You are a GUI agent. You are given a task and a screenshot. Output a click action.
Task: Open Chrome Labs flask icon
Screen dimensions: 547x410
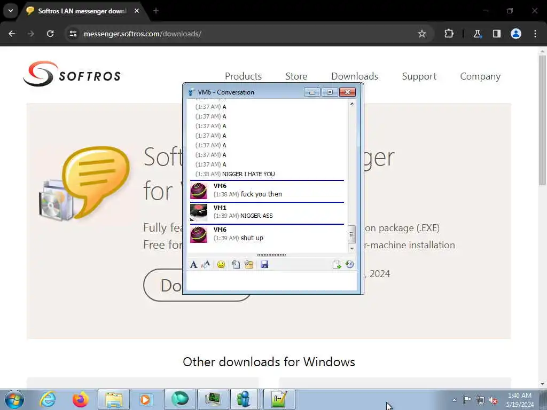click(477, 34)
